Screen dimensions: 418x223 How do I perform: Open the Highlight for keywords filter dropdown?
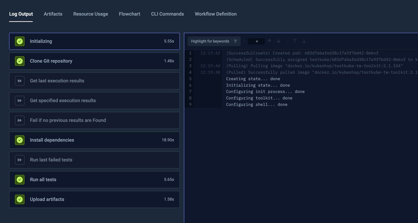(214, 41)
